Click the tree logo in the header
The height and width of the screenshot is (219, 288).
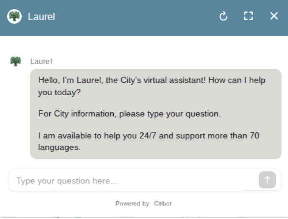14,16
